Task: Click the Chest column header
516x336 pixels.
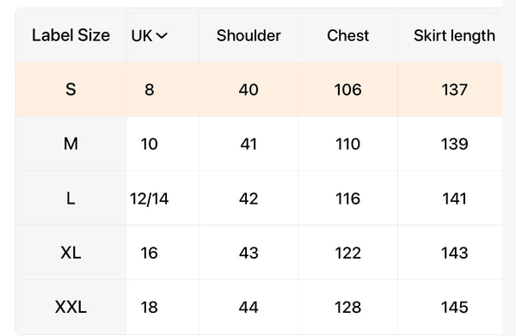Action: pyautogui.click(x=347, y=35)
